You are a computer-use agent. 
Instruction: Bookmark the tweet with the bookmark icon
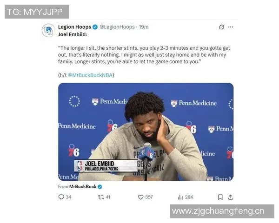[x=220, y=197]
